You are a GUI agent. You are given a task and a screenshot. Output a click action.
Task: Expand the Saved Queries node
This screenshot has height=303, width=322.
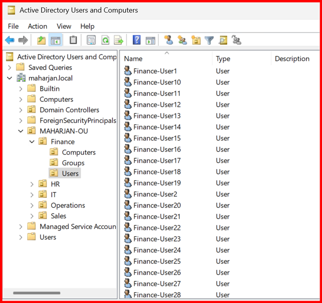click(x=10, y=68)
